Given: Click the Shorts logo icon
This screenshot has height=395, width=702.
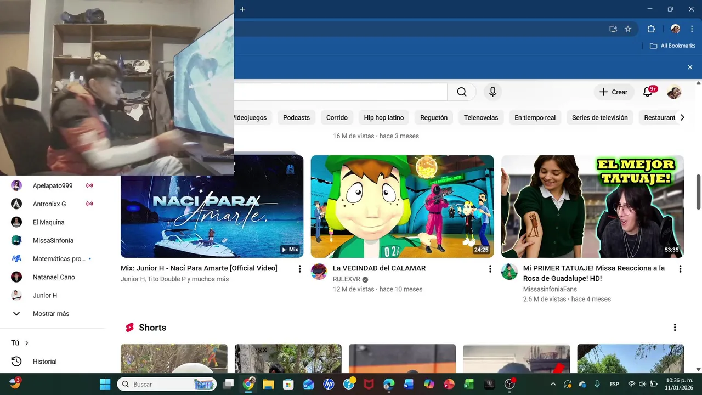Looking at the screenshot, I should click(130, 328).
